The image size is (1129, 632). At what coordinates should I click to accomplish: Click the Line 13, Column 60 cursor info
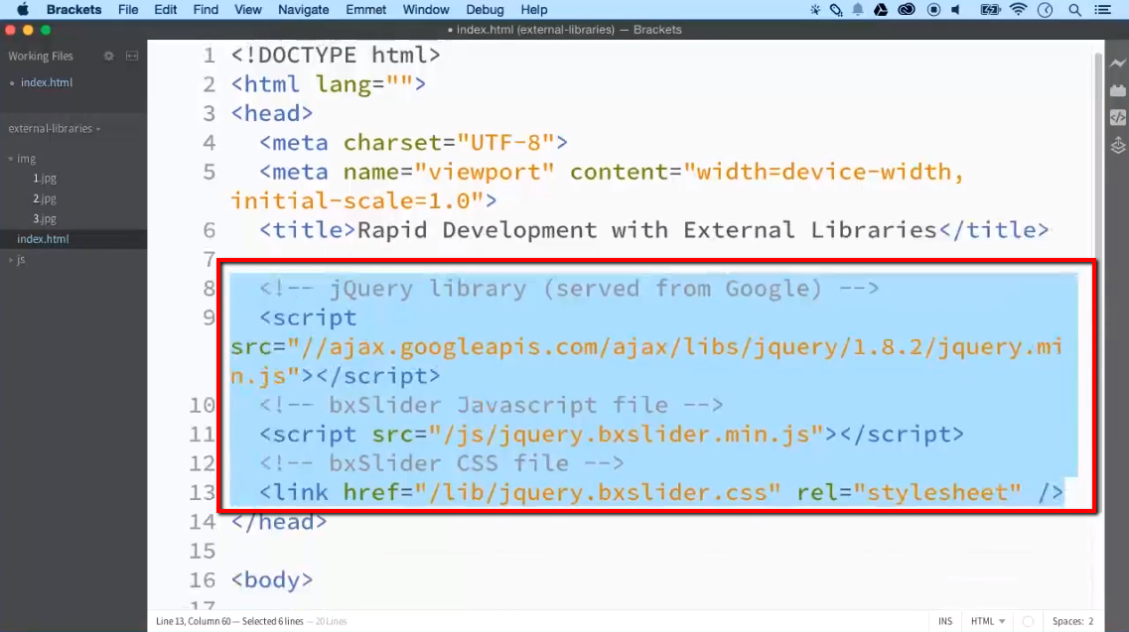click(x=193, y=621)
